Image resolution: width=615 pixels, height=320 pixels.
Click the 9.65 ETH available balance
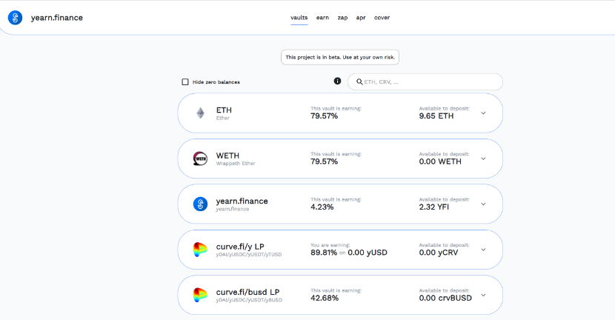[x=436, y=116]
